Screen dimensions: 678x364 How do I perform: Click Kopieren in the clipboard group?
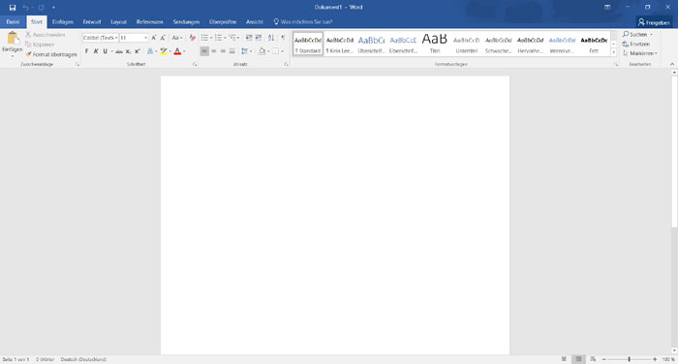(x=40, y=45)
